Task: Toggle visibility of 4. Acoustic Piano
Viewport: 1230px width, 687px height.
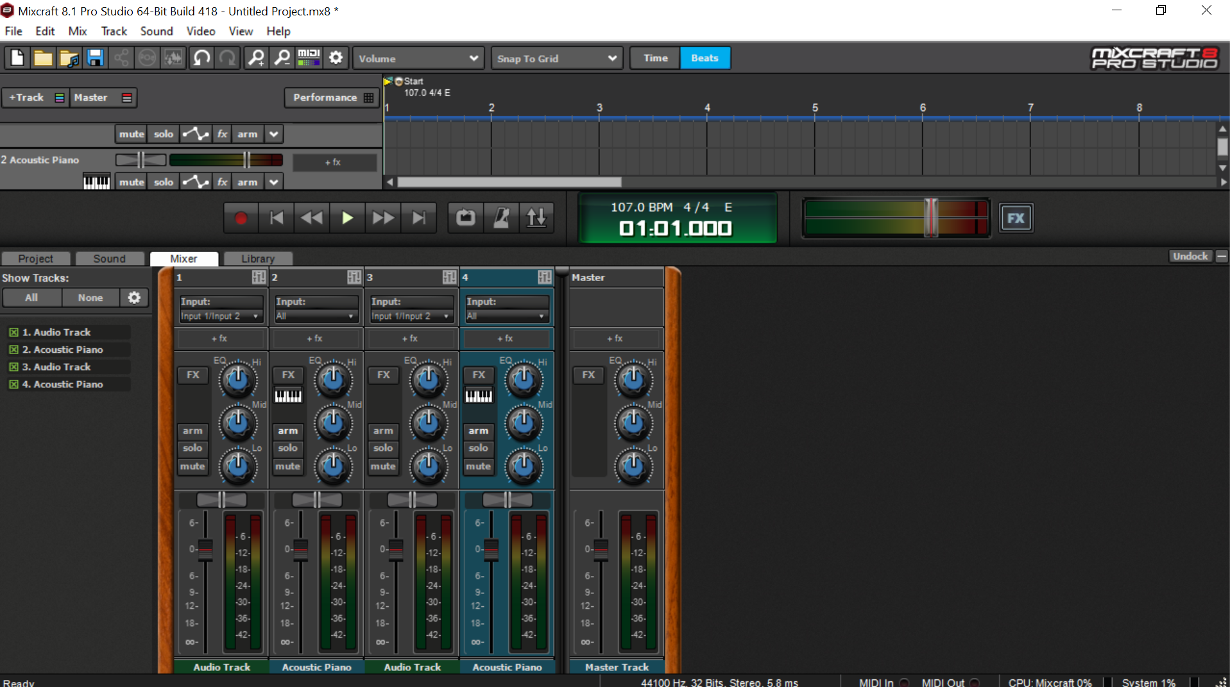Action: coord(13,384)
